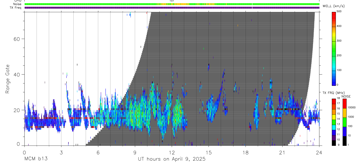Click the MCM b13 label
Image resolution: width=359 pixels, height=165 pixels.
tap(36, 159)
